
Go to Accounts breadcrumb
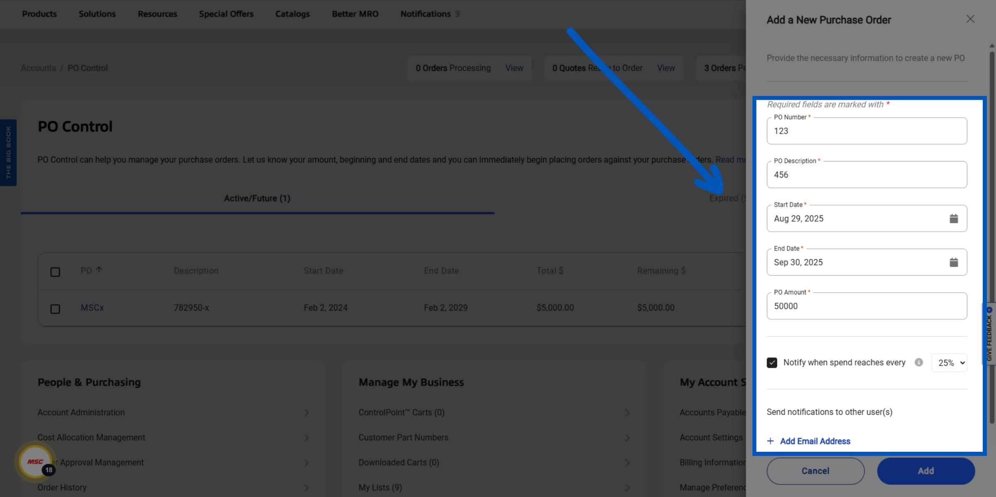coord(38,68)
